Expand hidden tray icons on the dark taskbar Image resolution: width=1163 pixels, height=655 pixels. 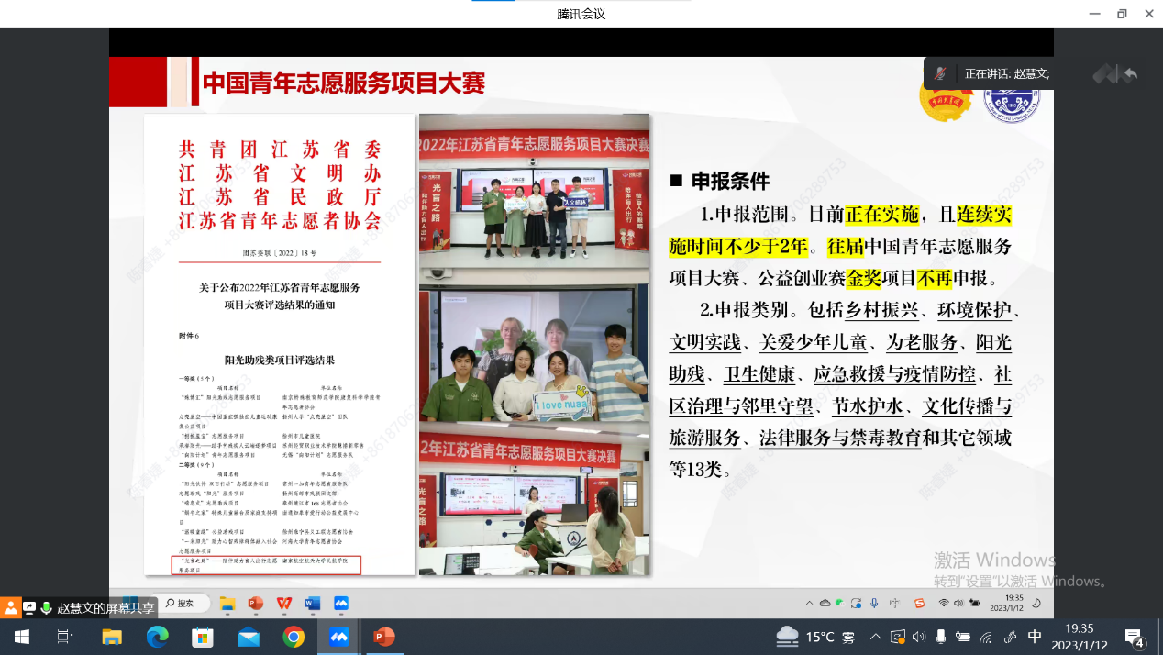tap(875, 637)
